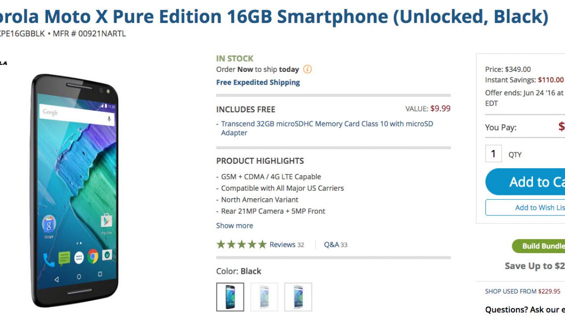Screen dimensions: 565x317
Task: Choose the faded middle color swatch
Action: pyautogui.click(x=264, y=297)
